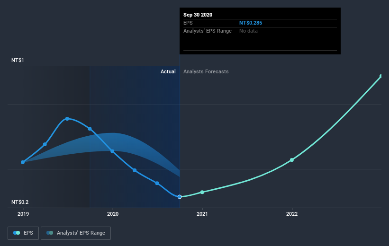Toggle the Analysts' EPS Range legend button

pos(76,233)
